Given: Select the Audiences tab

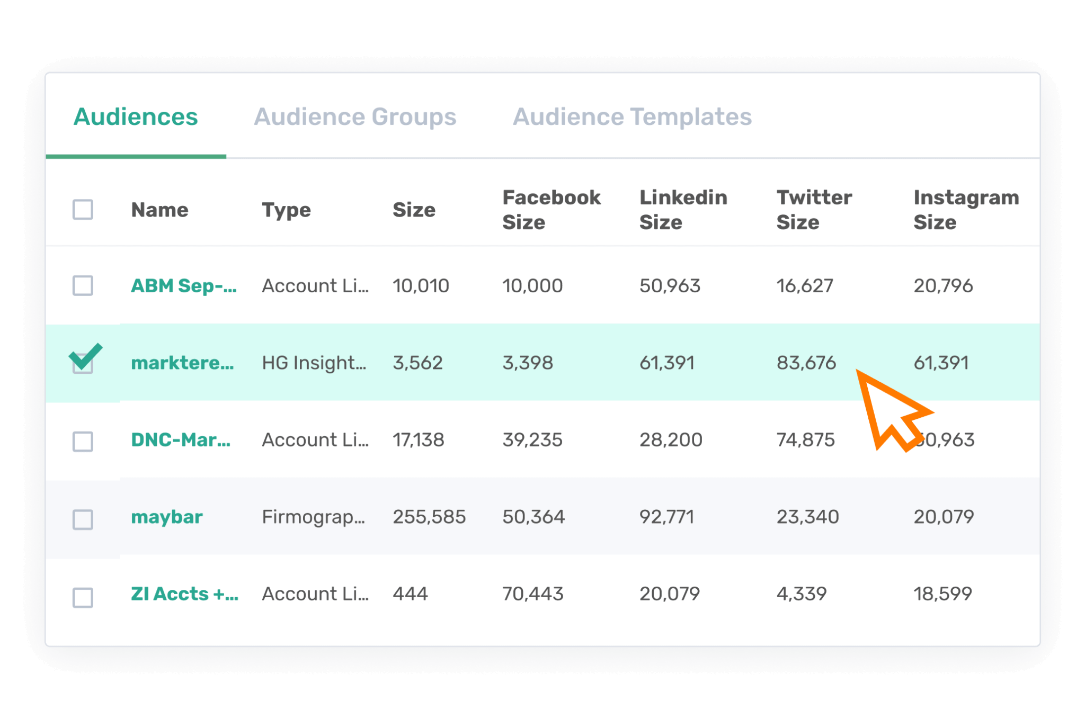Looking at the screenshot, I should point(136,116).
